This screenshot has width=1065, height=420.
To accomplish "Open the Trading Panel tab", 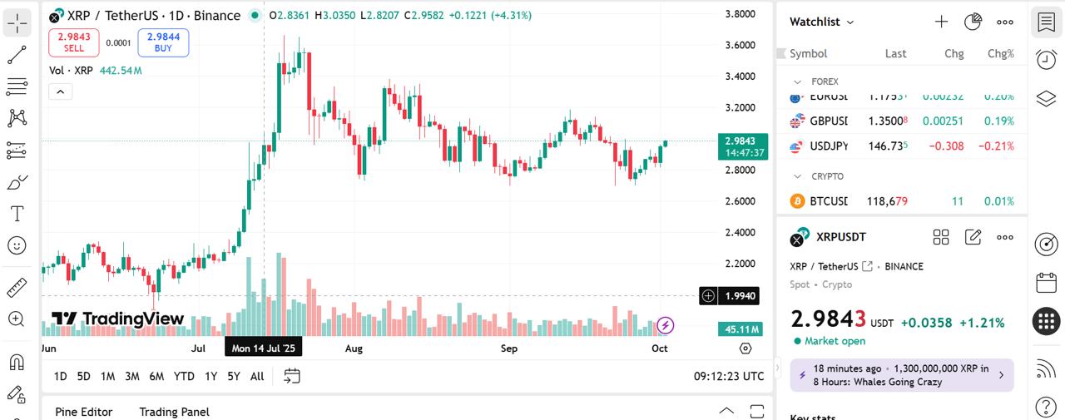I will [174, 412].
